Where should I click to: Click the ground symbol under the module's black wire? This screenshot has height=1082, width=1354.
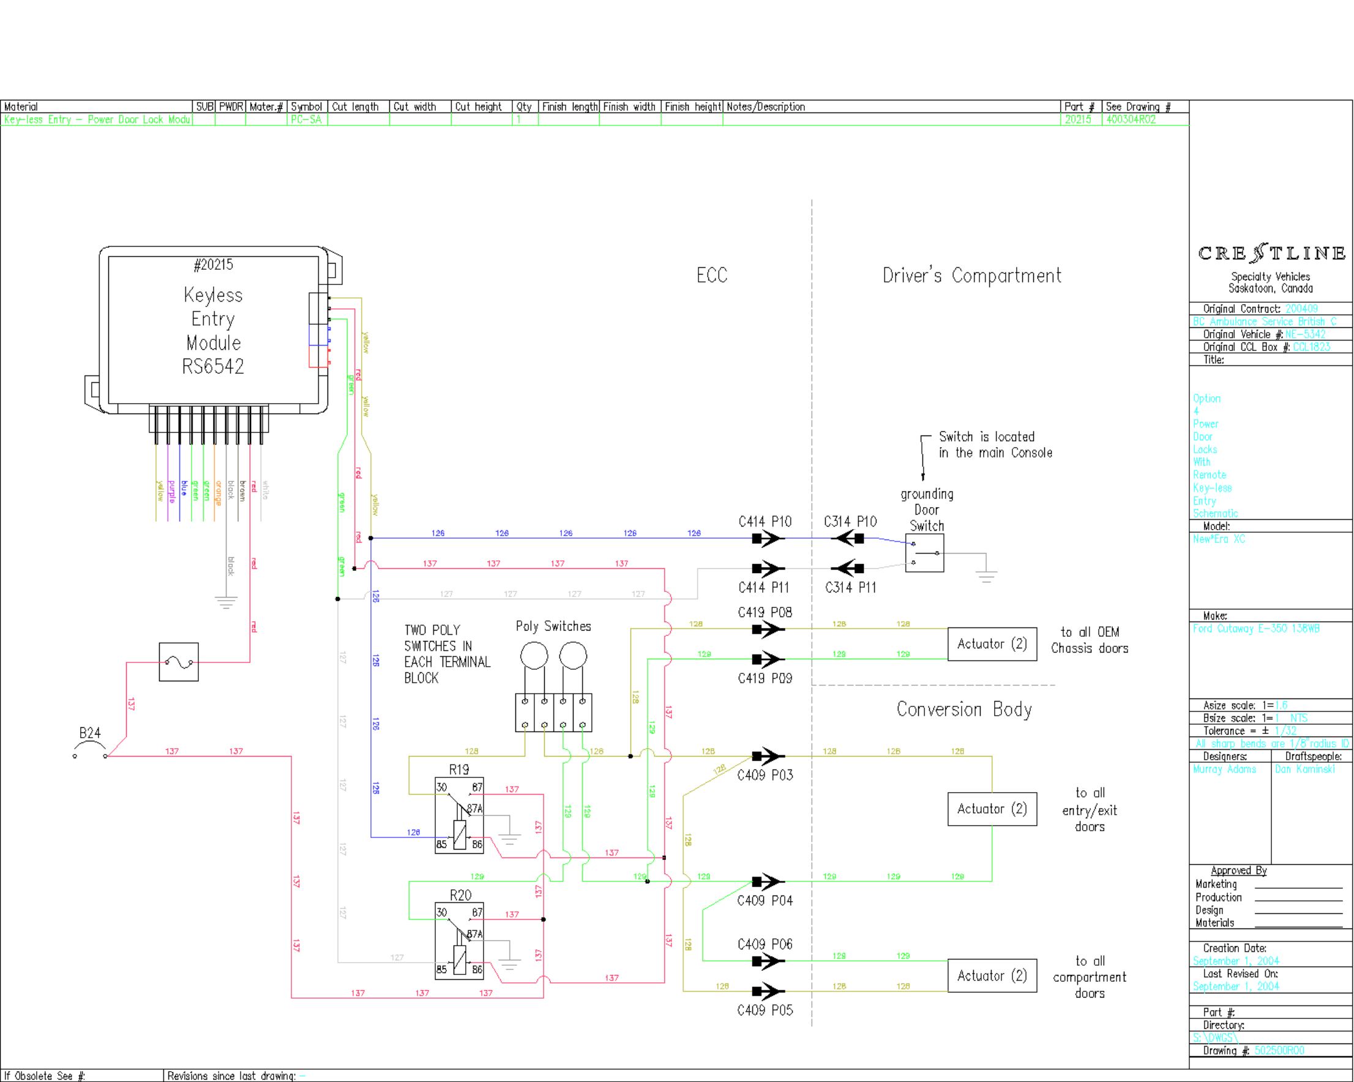point(225,602)
